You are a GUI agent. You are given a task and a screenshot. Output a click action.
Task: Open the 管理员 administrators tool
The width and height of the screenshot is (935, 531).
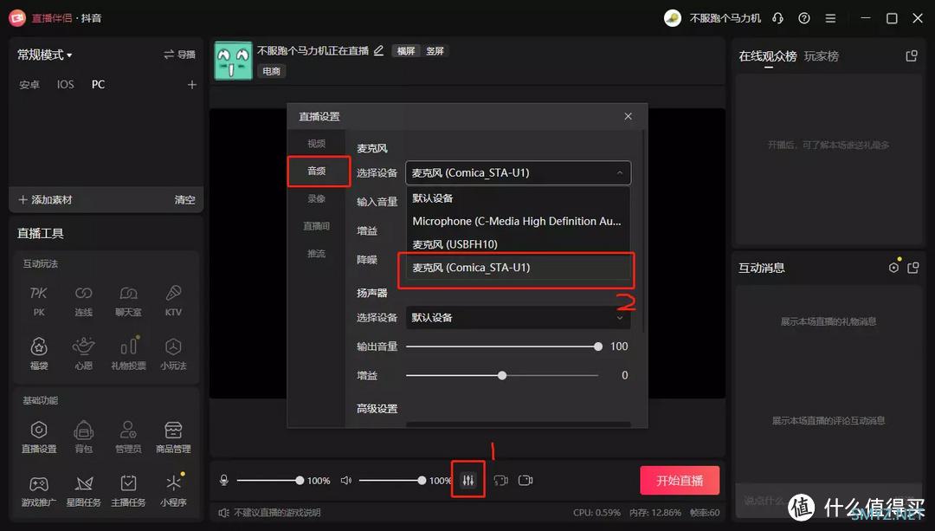tap(128, 437)
